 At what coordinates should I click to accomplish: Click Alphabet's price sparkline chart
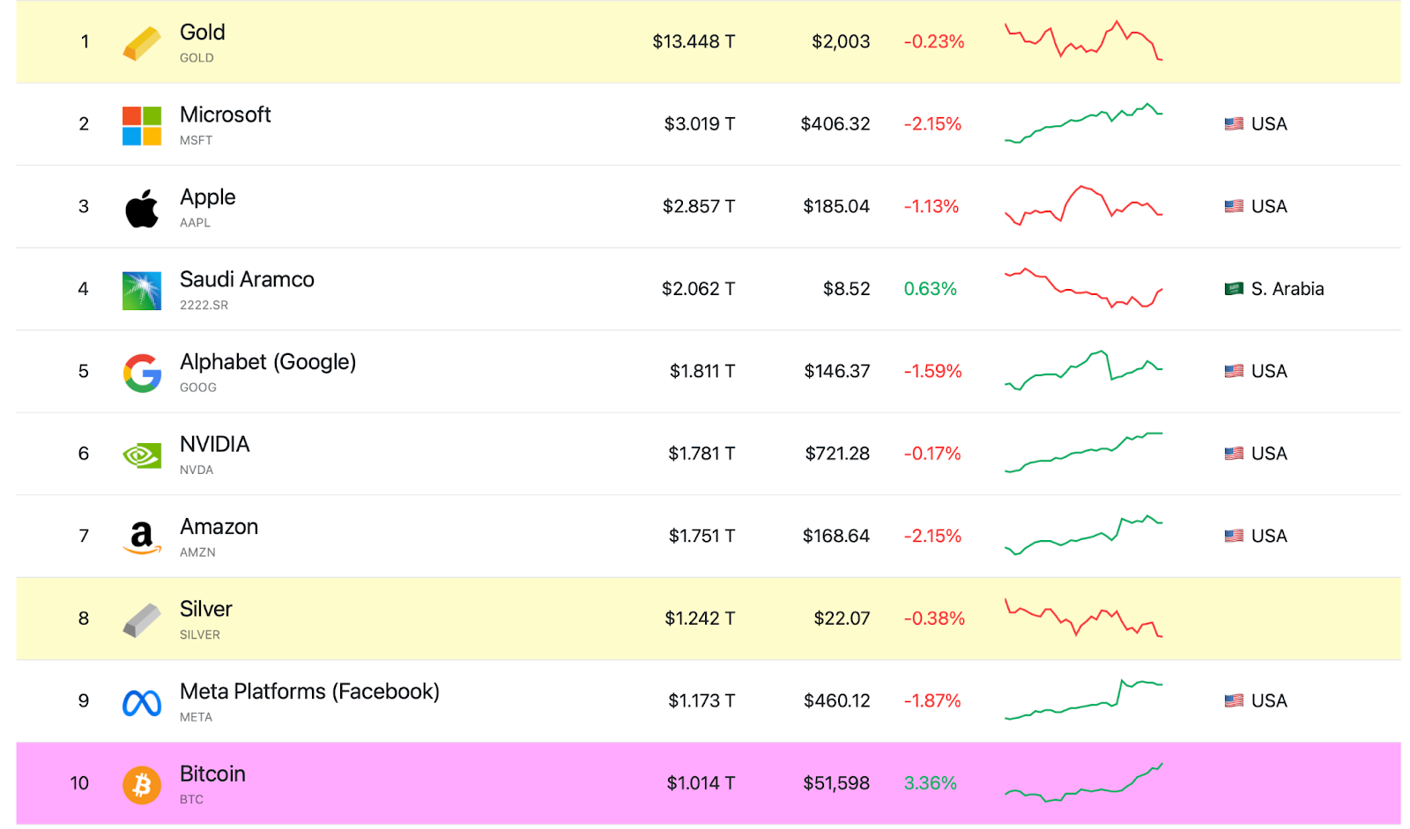click(x=1084, y=370)
